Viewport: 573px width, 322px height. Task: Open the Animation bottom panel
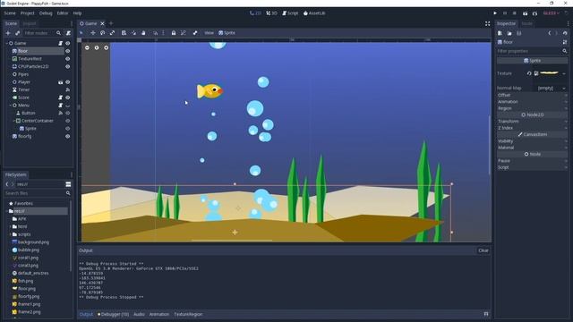click(159, 314)
